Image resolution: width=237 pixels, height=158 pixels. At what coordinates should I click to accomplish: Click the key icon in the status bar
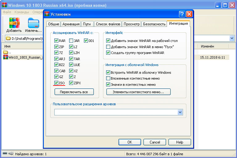pyautogui.click(x=11, y=154)
